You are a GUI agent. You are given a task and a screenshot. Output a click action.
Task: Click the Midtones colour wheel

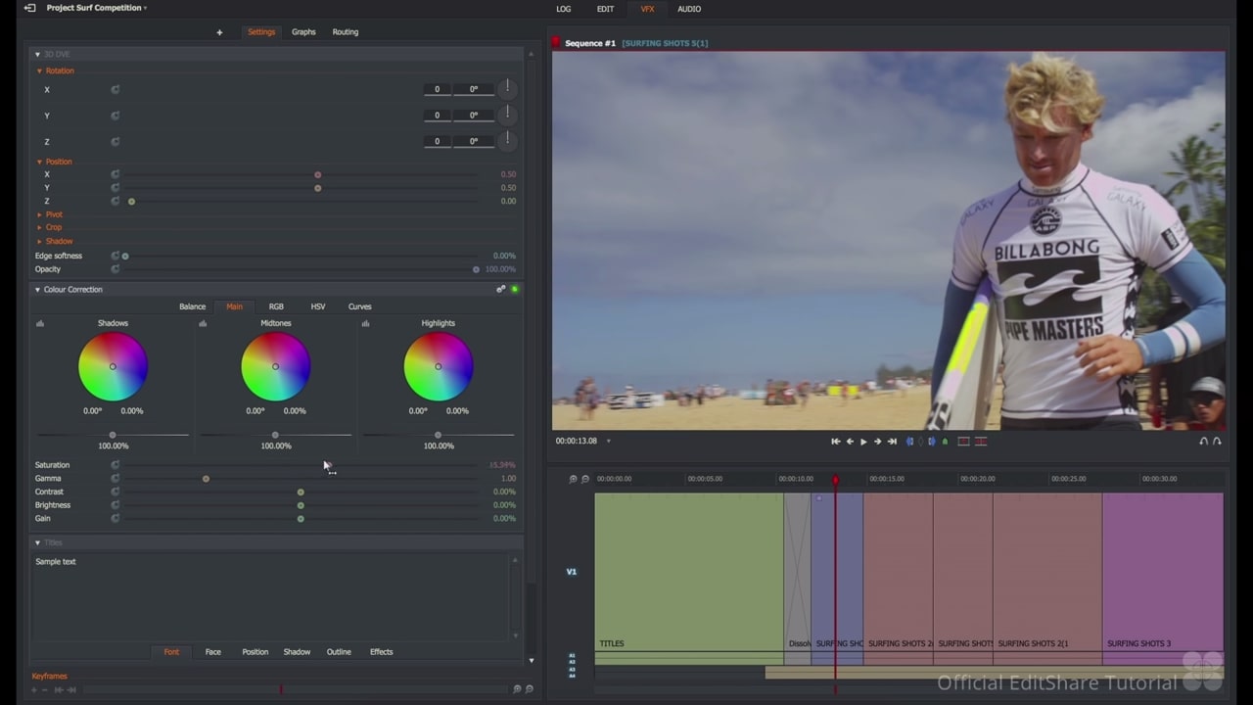pyautogui.click(x=275, y=367)
